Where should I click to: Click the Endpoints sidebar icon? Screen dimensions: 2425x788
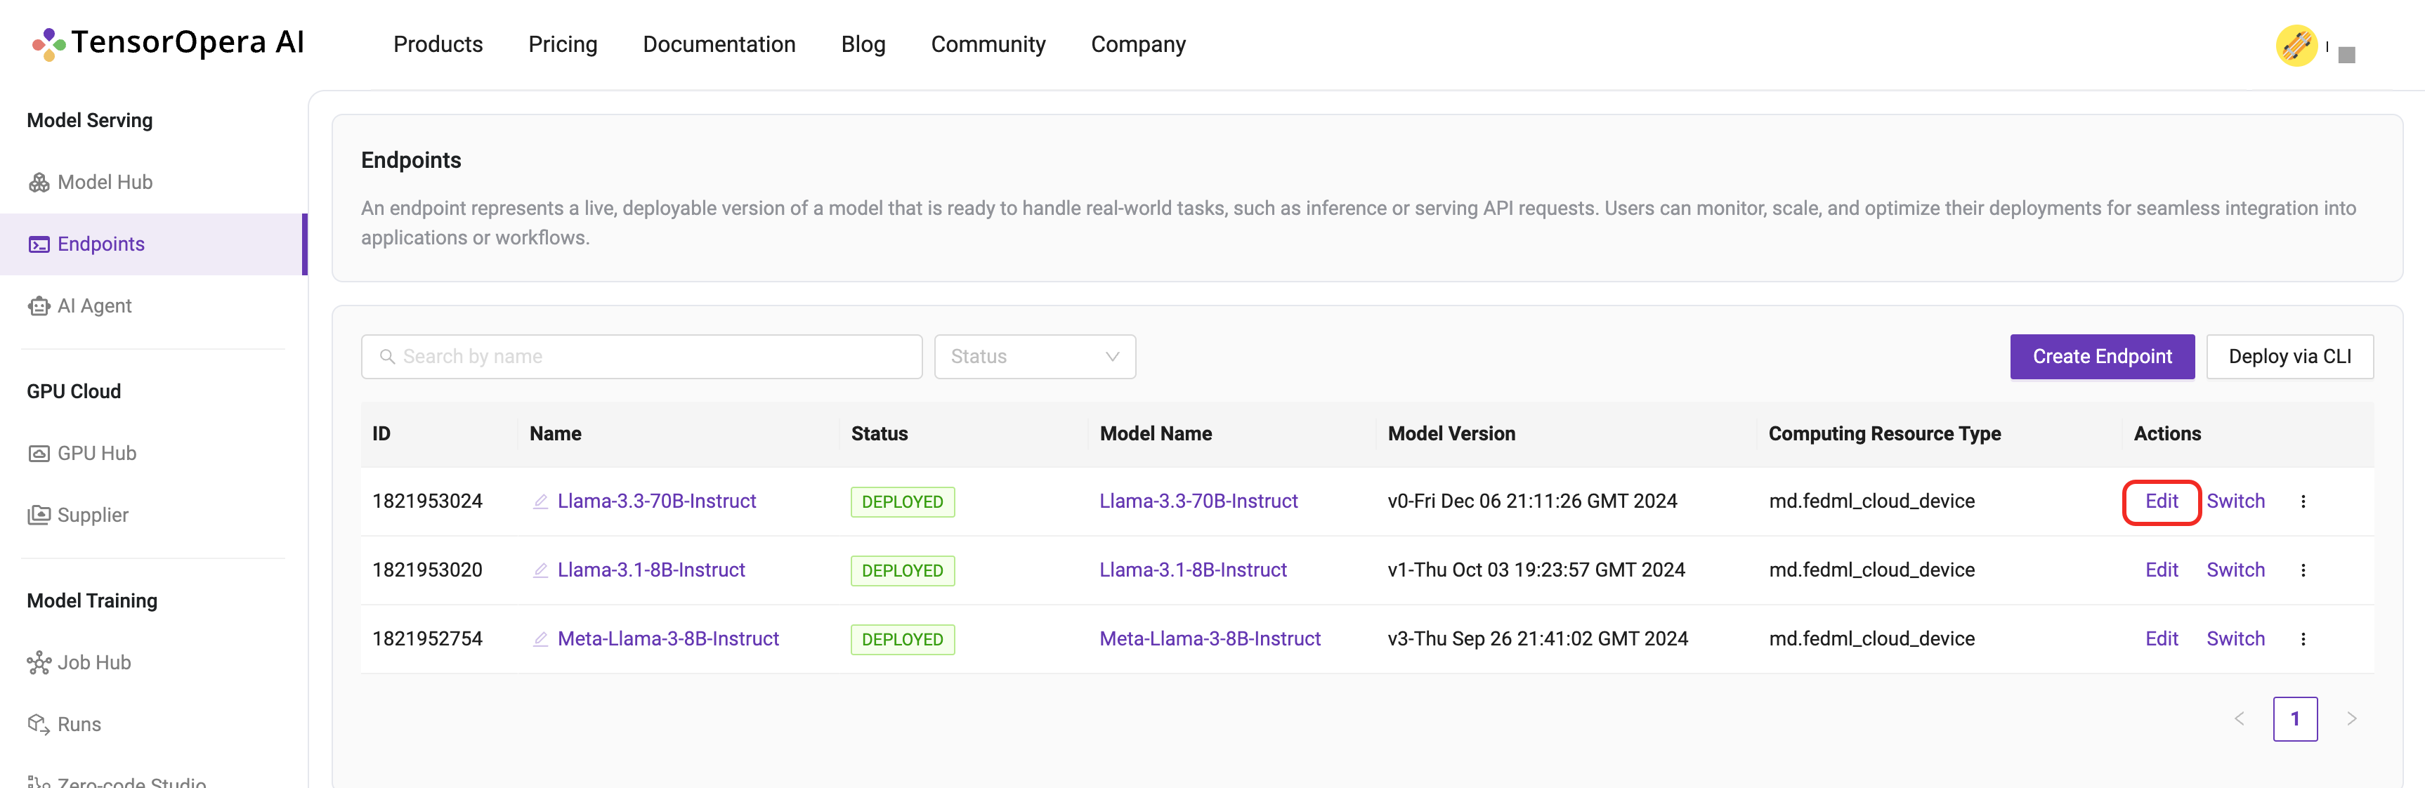tap(39, 245)
